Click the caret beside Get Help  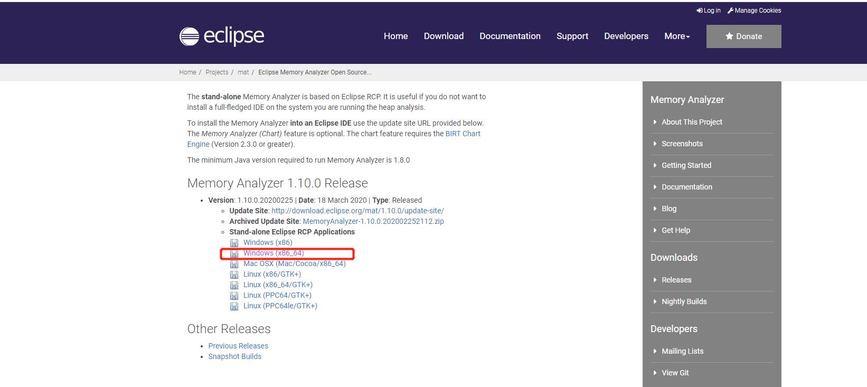(655, 230)
